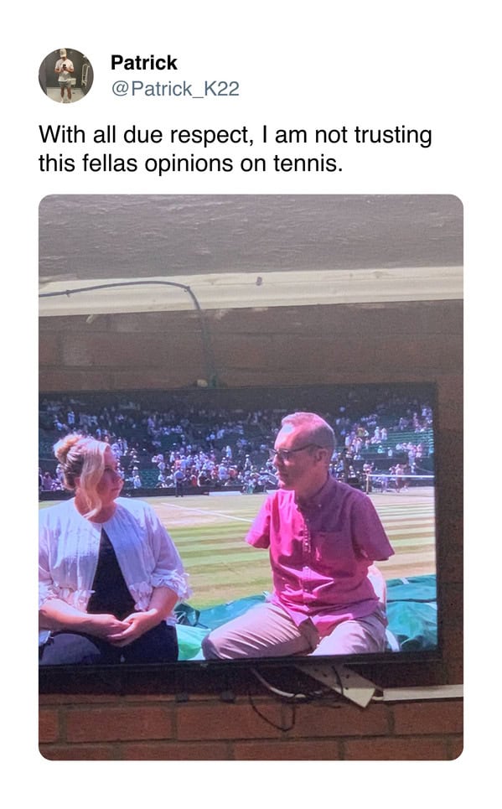Click the white beam above the TV
Viewport: 502px width, 809px height.
point(251,290)
